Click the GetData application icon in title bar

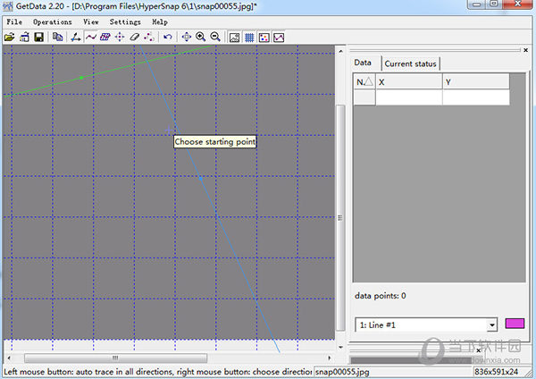click(x=8, y=6)
